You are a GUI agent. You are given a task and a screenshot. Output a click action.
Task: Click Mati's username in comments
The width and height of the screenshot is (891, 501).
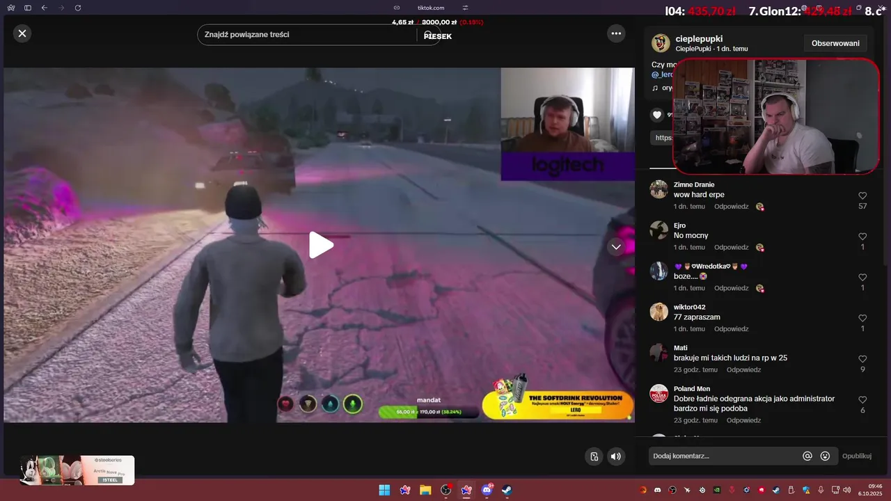tap(681, 348)
